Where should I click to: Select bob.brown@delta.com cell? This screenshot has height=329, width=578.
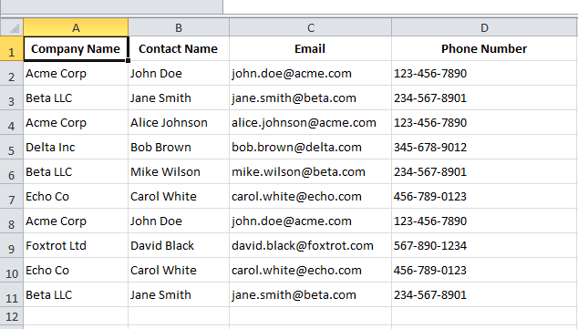[x=310, y=148]
